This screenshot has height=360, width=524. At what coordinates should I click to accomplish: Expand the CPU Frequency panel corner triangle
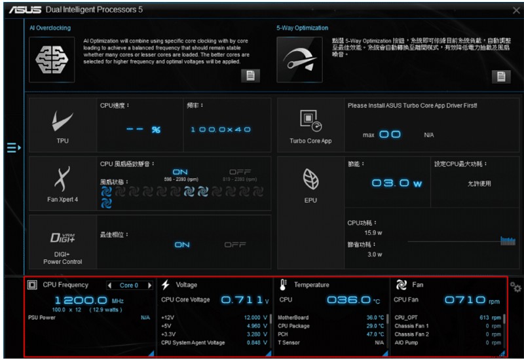[151, 353]
